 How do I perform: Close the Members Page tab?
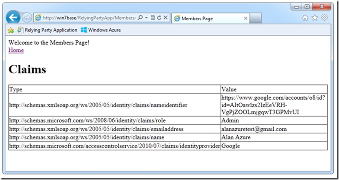click(246, 18)
